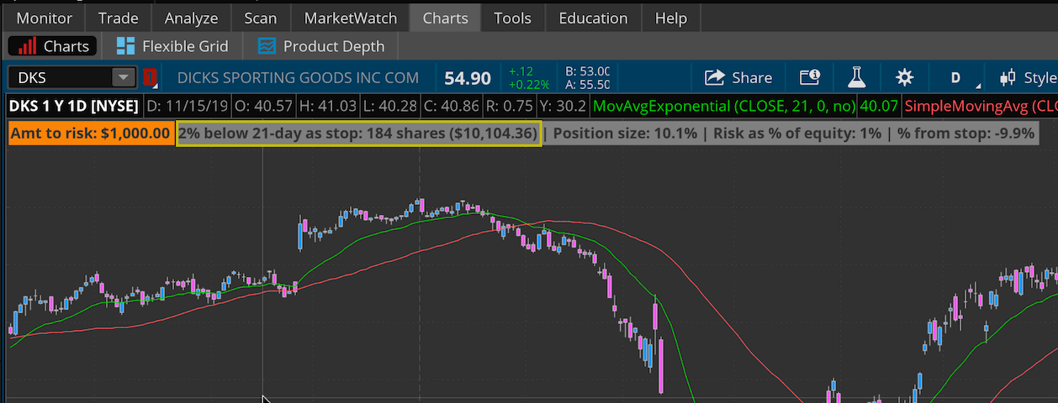
Task: Click the EMA value 40.07
Action: click(878, 107)
